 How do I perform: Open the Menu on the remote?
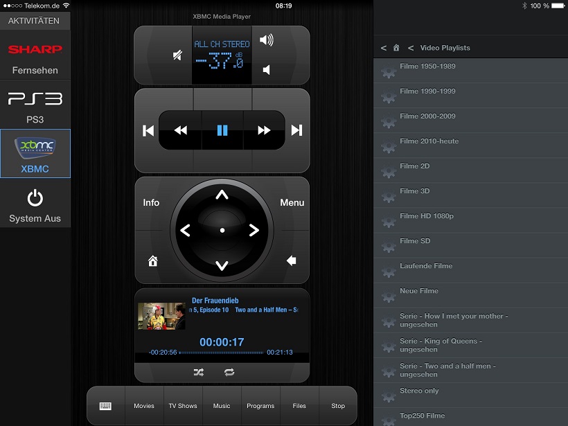[292, 202]
